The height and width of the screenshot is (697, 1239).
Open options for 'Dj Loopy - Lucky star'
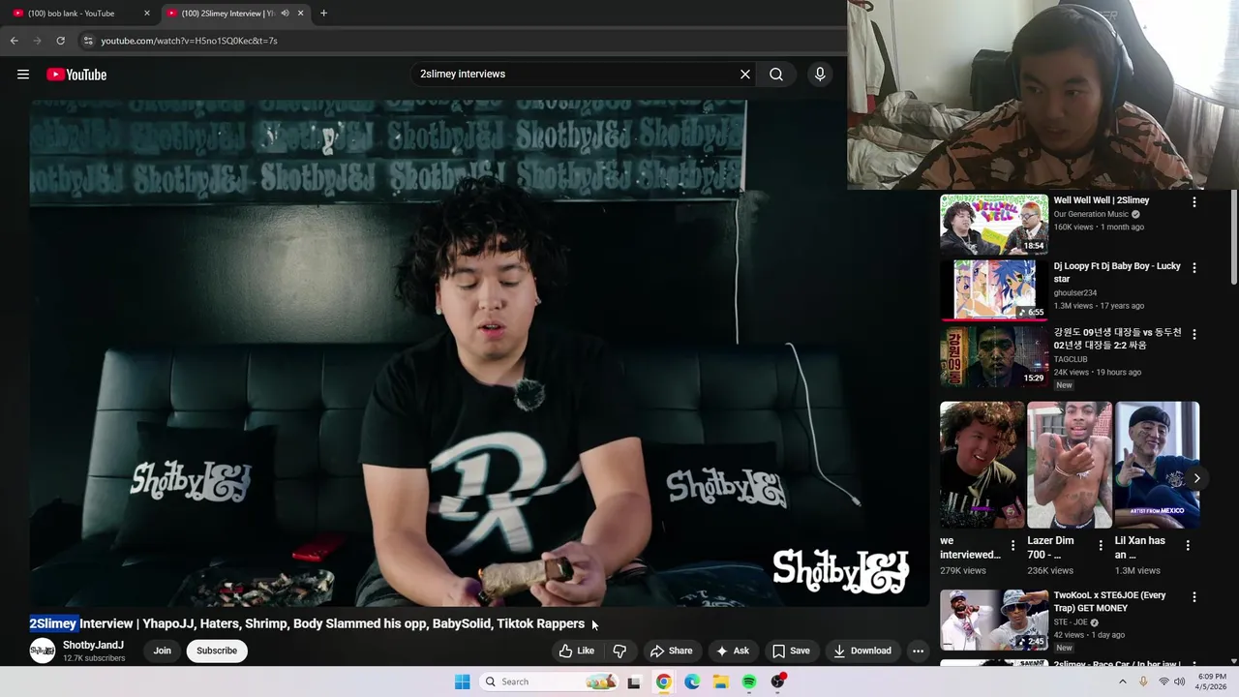[1194, 268]
